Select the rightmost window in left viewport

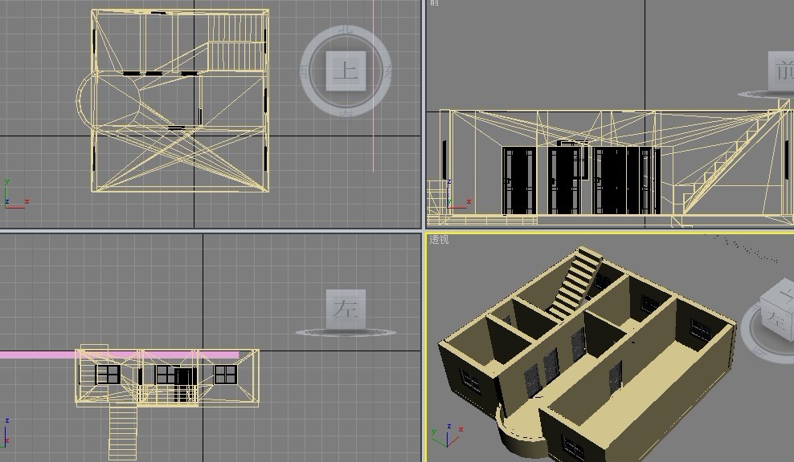tap(226, 375)
